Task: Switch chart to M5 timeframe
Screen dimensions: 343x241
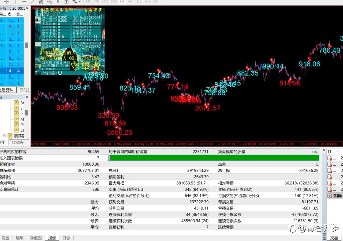Action: point(96,2)
